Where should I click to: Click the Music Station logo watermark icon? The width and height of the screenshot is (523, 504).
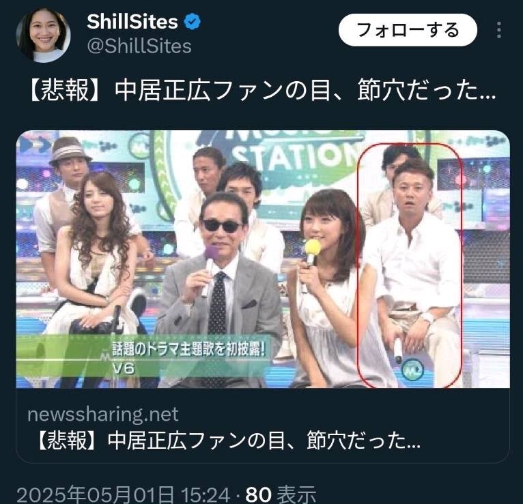[x=412, y=370]
